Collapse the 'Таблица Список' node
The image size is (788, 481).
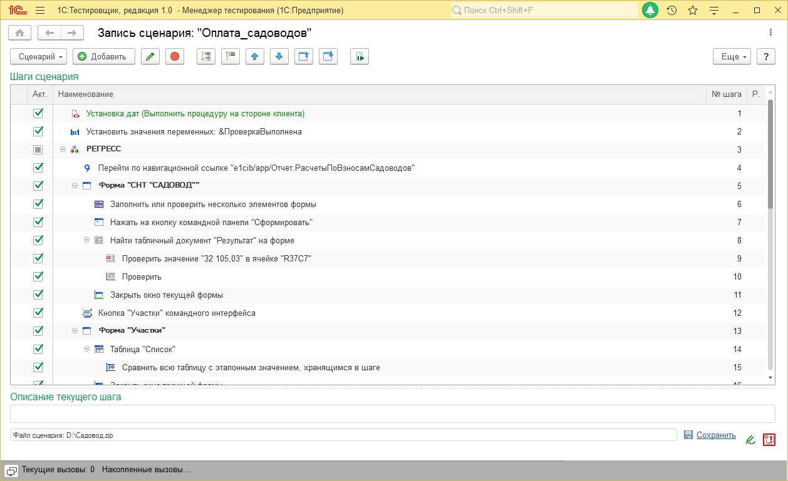[87, 349]
